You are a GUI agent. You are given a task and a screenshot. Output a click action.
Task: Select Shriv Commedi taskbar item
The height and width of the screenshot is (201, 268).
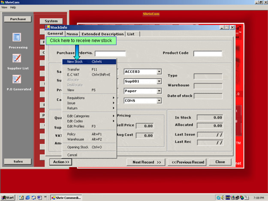(x=66, y=198)
